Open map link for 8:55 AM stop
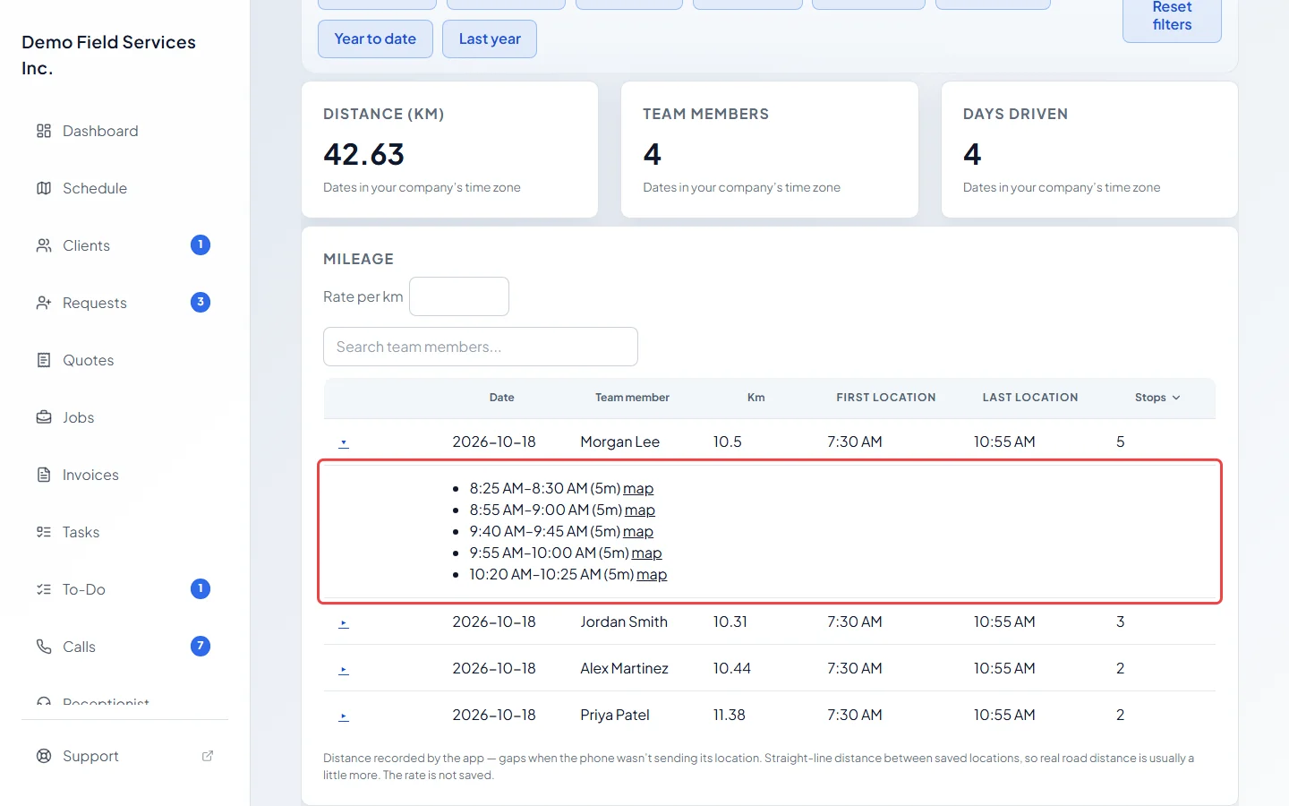Viewport: 1289px width, 806px height. click(x=640, y=510)
